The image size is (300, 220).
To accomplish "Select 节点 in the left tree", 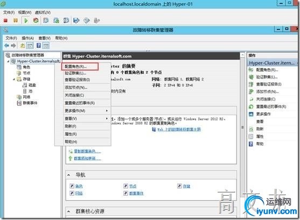I will point(26,73).
